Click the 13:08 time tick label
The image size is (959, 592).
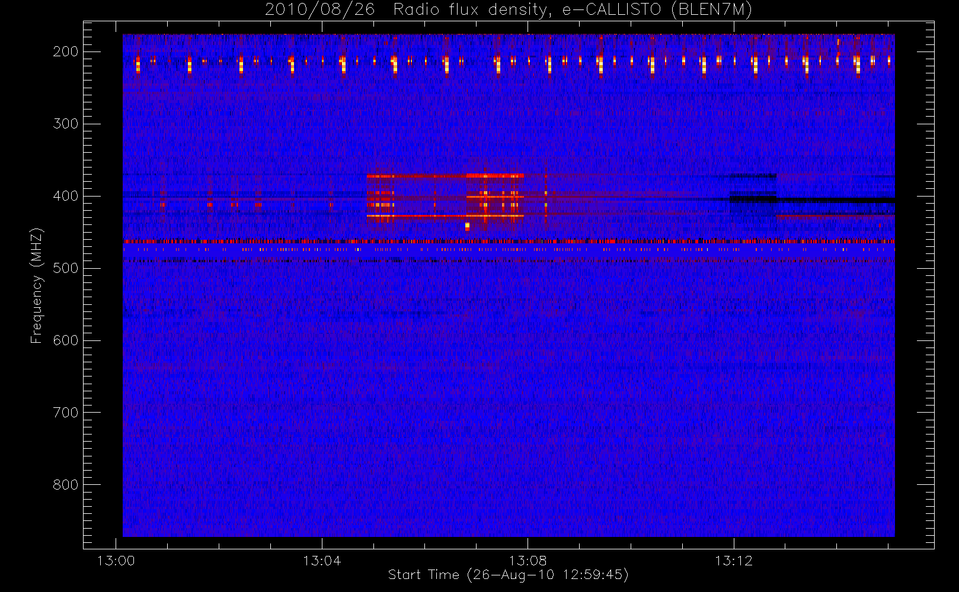(528, 561)
